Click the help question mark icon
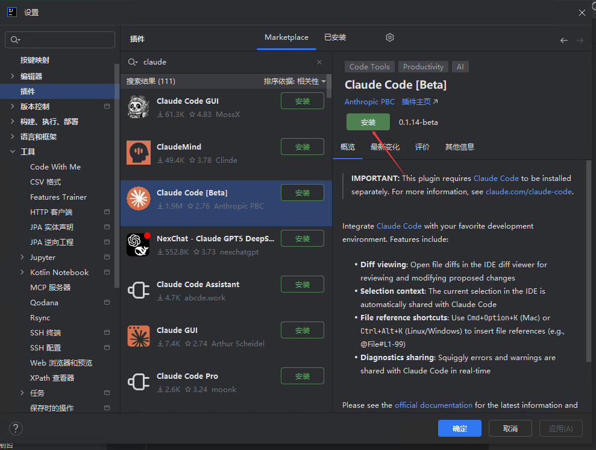Viewport: 596px width, 450px height. tap(16, 428)
